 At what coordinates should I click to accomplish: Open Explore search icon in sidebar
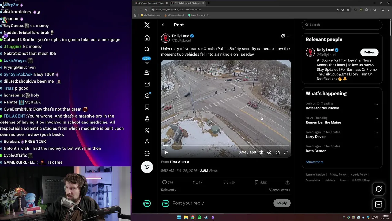pyautogui.click(x=147, y=49)
